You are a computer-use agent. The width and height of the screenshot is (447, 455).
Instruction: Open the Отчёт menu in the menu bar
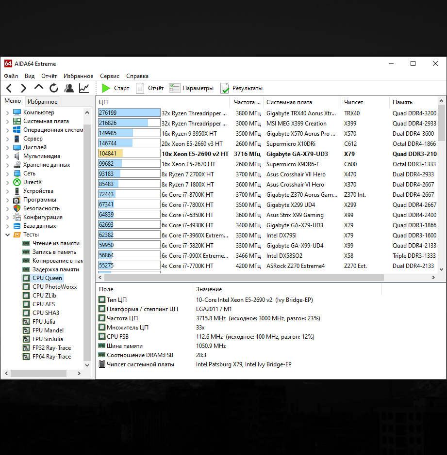[x=49, y=76]
